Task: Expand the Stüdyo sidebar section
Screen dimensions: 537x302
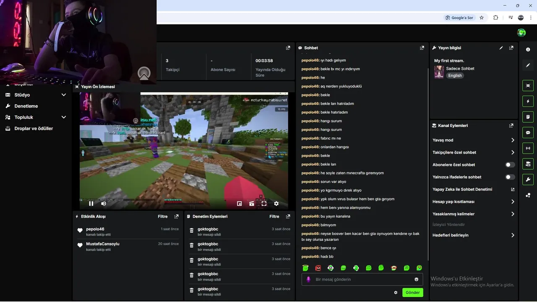Action: coord(64,95)
